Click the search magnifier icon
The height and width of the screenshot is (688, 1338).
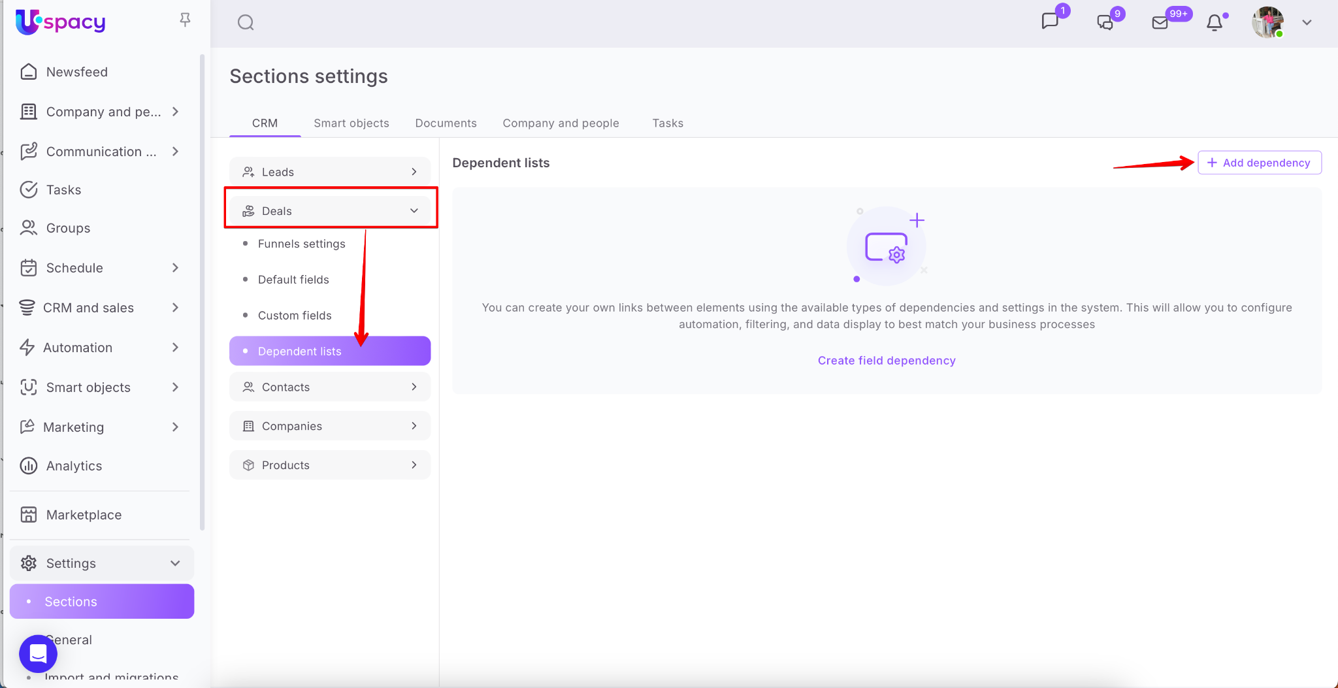pos(246,23)
